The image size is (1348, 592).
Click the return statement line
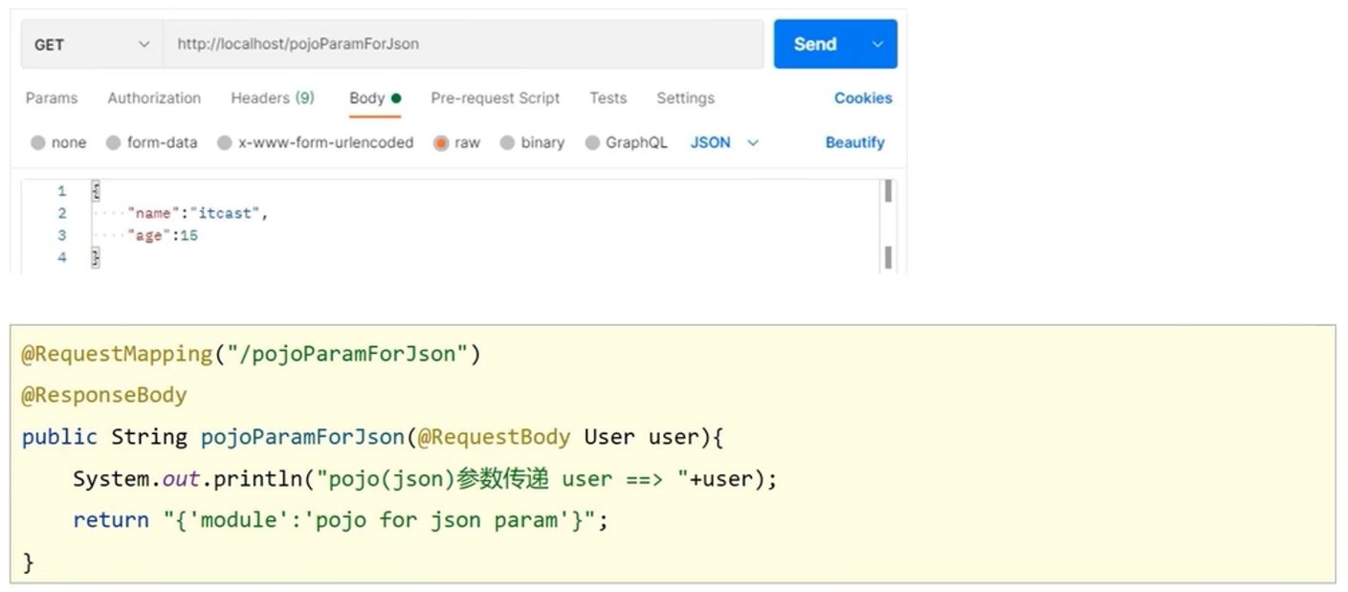click(341, 520)
